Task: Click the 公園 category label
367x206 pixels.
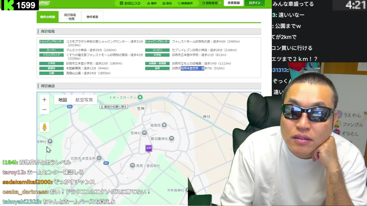Action: point(51,73)
